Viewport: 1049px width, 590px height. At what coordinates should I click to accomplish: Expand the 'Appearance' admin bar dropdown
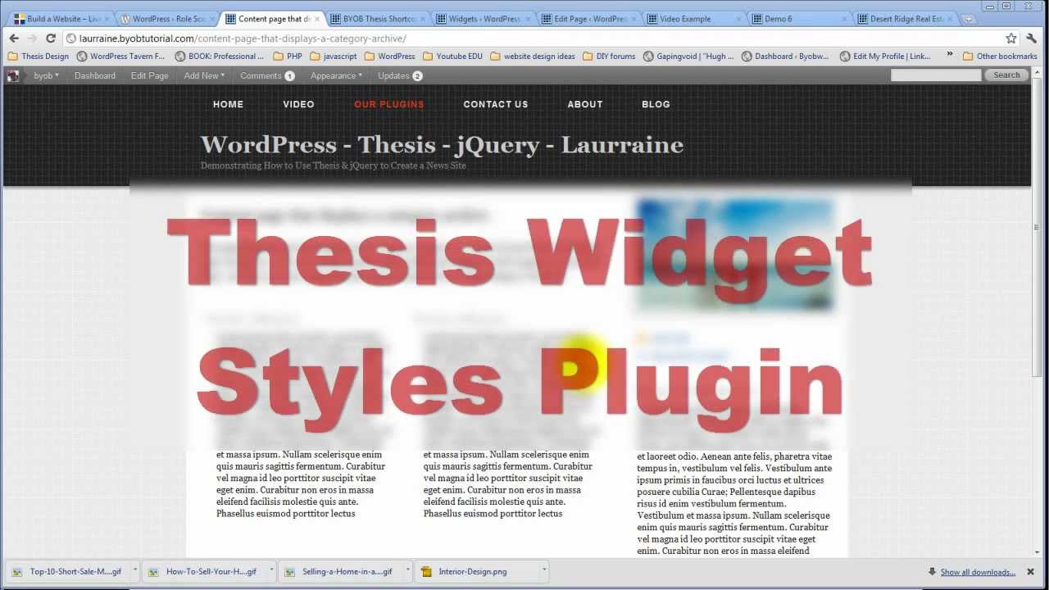(x=336, y=75)
